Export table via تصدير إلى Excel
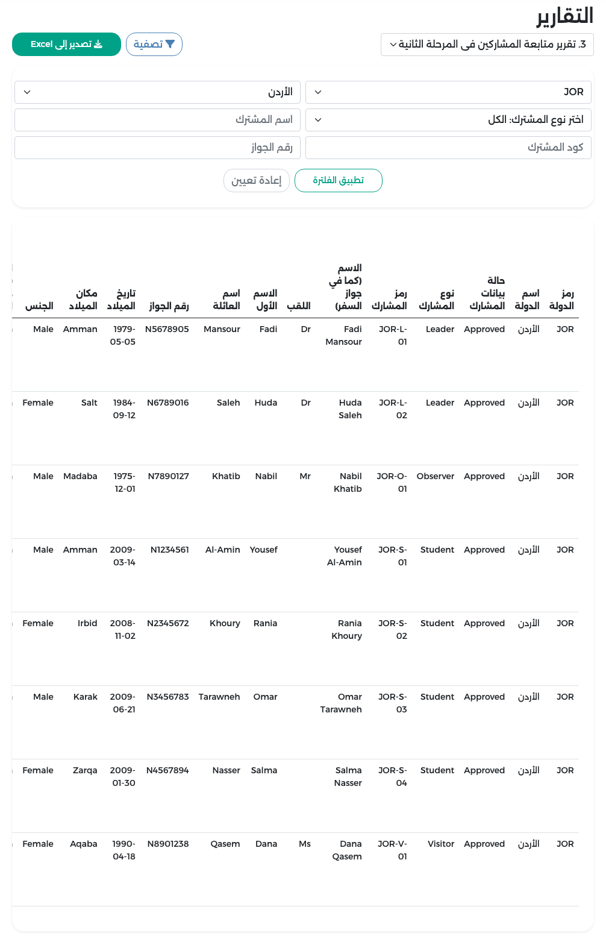The image size is (606, 936). [x=66, y=45]
